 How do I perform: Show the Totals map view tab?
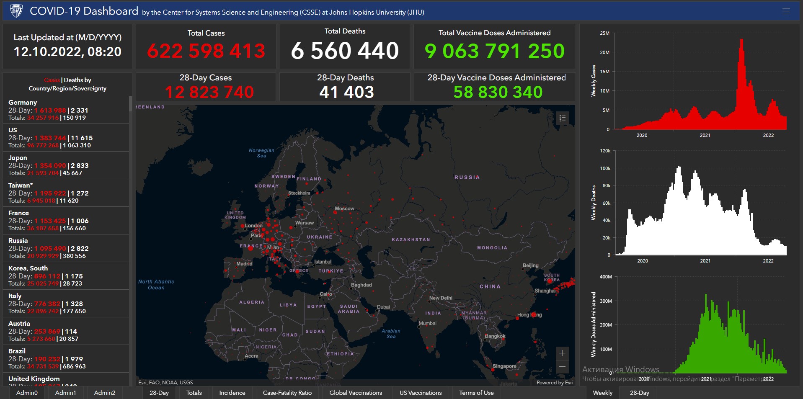194,393
